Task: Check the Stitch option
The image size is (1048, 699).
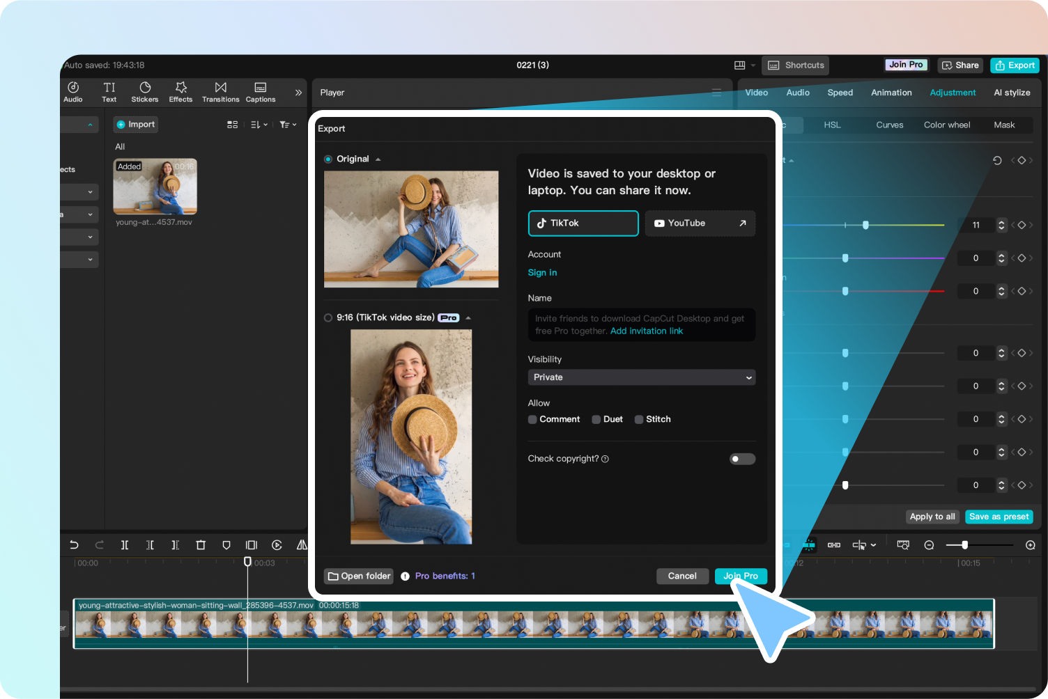Action: click(x=639, y=419)
